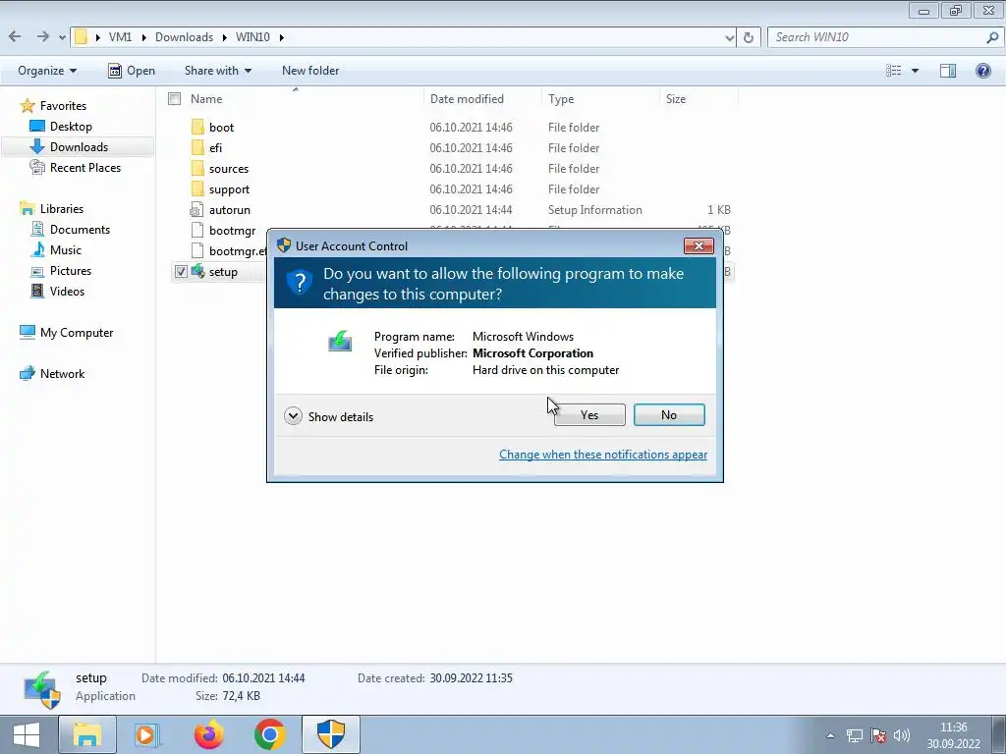This screenshot has height=754, width=1006.
Task: Launch Chrome from the taskbar
Action: [270, 734]
